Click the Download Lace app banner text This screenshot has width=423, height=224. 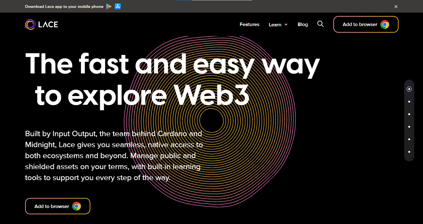[x=64, y=7]
